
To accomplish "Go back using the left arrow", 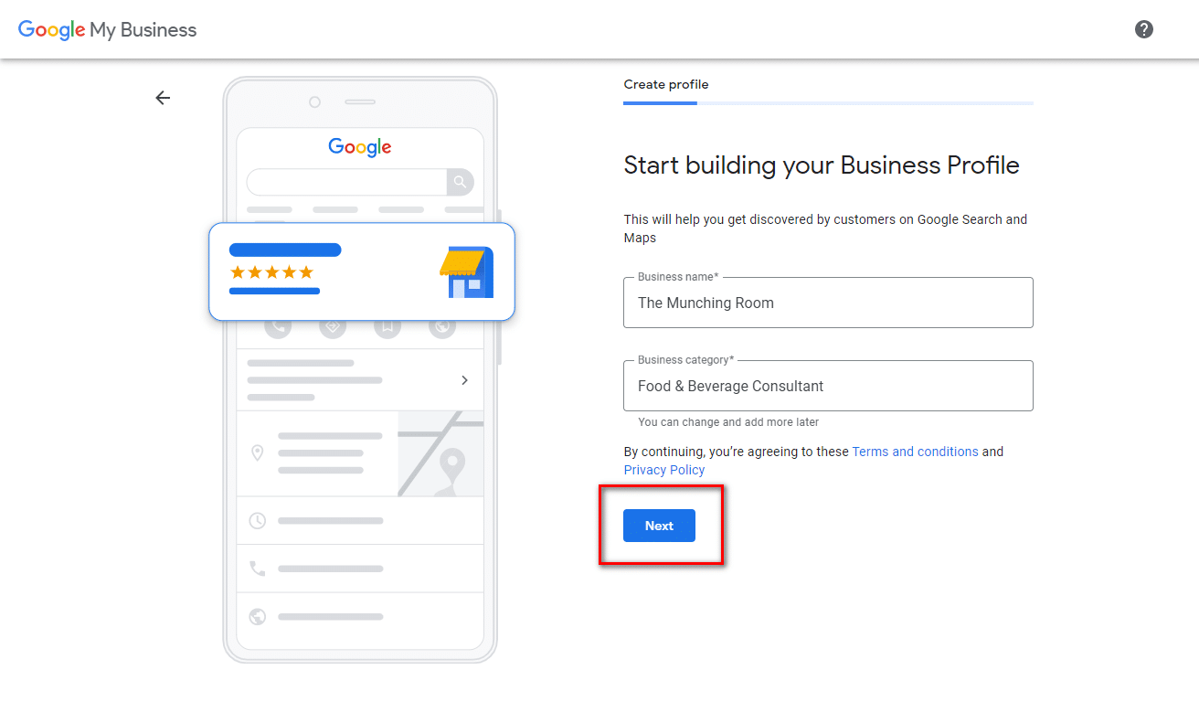I will coord(163,98).
